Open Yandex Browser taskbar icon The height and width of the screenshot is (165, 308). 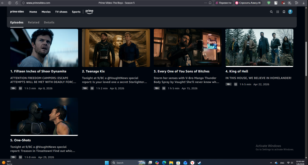tap(192, 163)
